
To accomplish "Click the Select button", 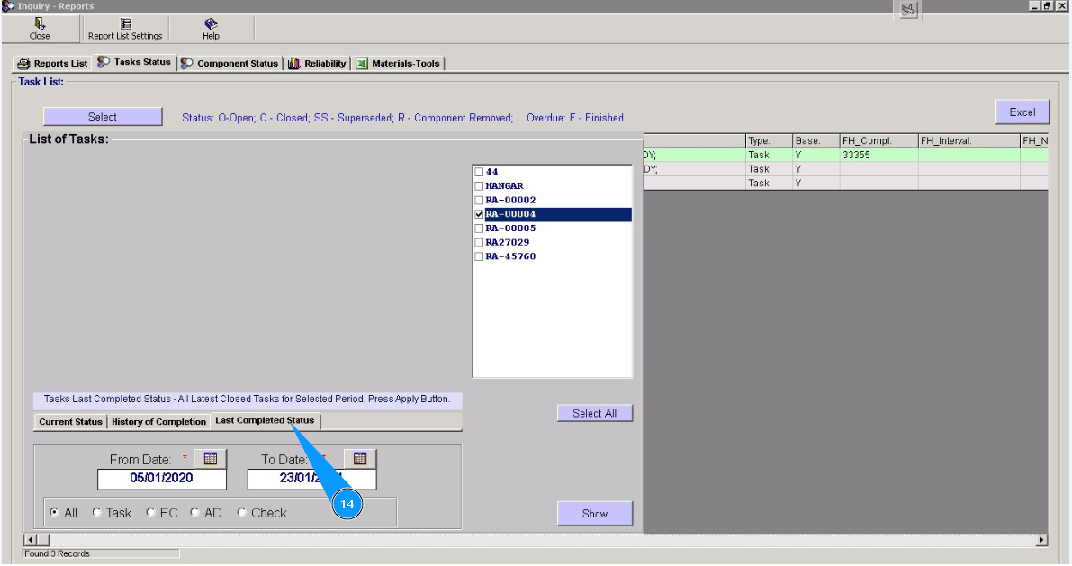I will coord(103,117).
